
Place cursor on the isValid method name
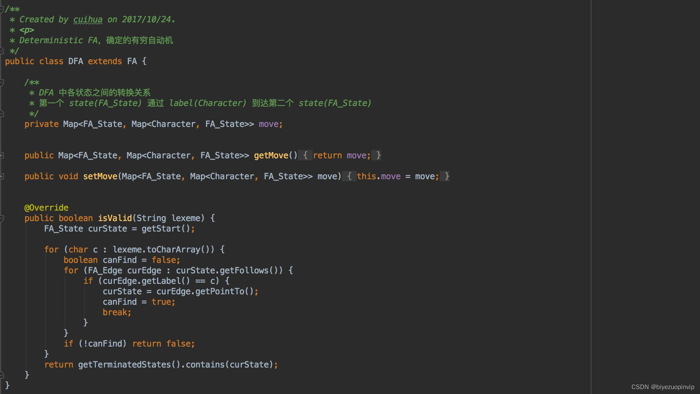(114, 218)
